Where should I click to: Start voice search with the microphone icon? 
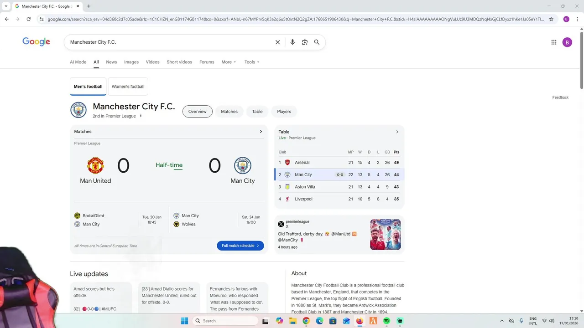292,42
